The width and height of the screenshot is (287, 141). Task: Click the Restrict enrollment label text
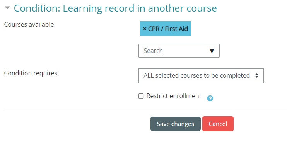pyautogui.click(x=174, y=96)
